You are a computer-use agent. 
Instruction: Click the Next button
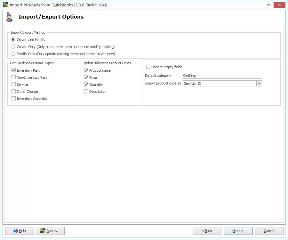pyautogui.click(x=238, y=231)
